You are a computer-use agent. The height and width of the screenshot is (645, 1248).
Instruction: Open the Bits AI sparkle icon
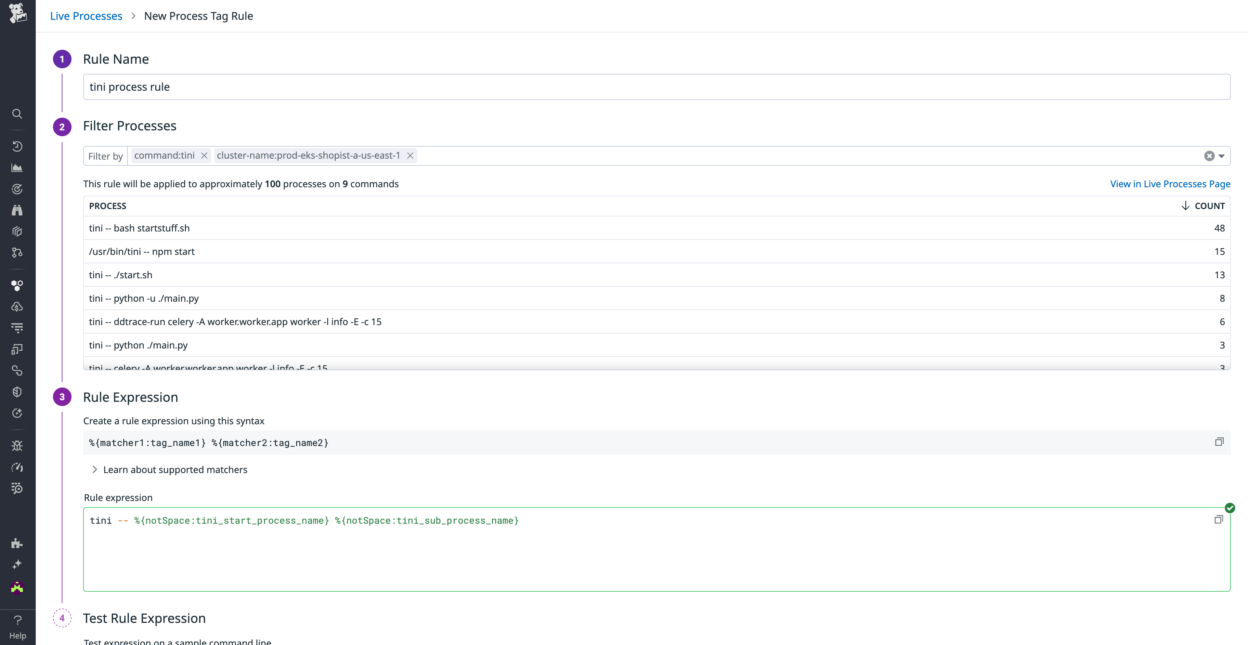(x=18, y=565)
